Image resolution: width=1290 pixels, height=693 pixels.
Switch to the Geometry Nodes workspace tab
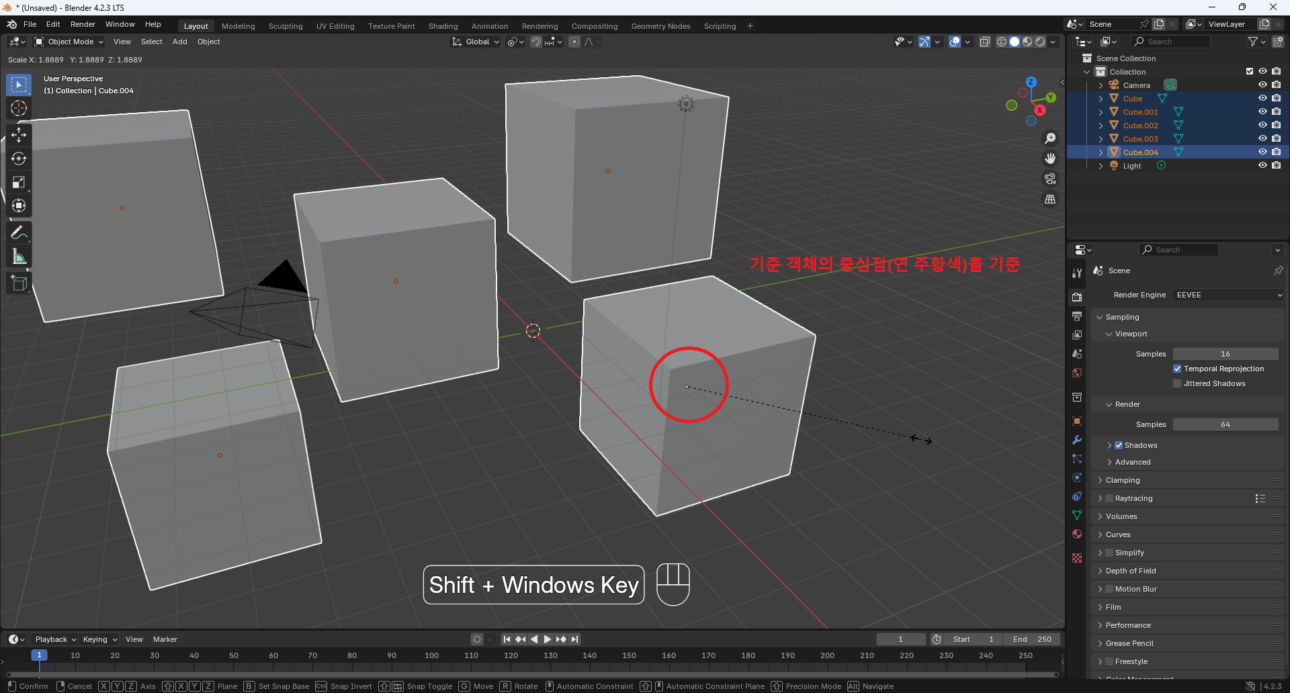coord(660,26)
